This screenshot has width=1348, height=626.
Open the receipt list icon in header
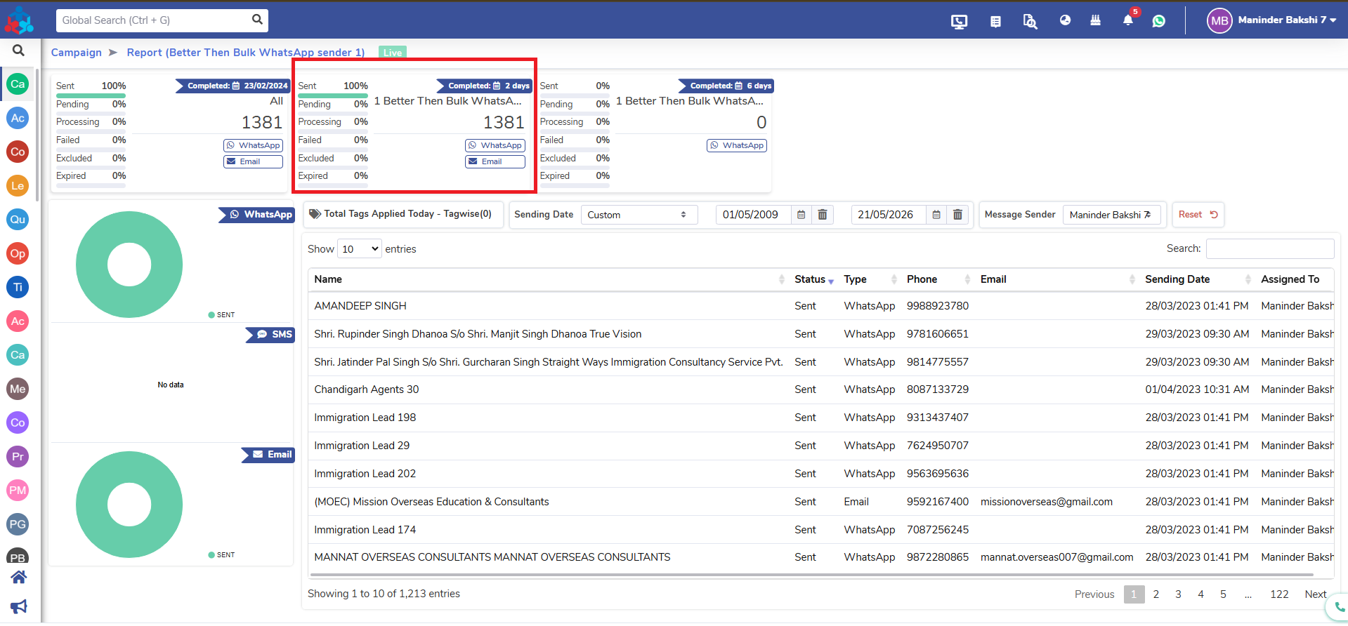995,21
